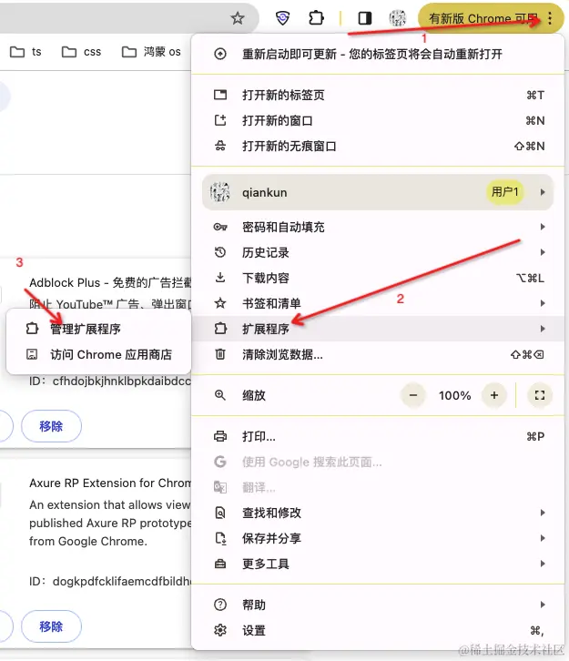Click the new window icon beside 打开新的窗口
Image resolution: width=569 pixels, height=661 pixels.
pos(220,120)
